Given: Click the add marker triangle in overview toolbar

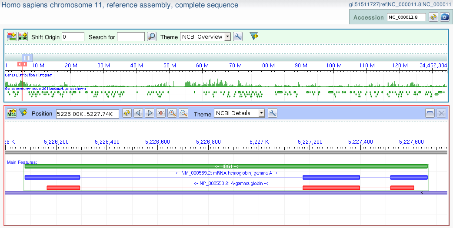Looking at the screenshot, I should (x=253, y=36).
